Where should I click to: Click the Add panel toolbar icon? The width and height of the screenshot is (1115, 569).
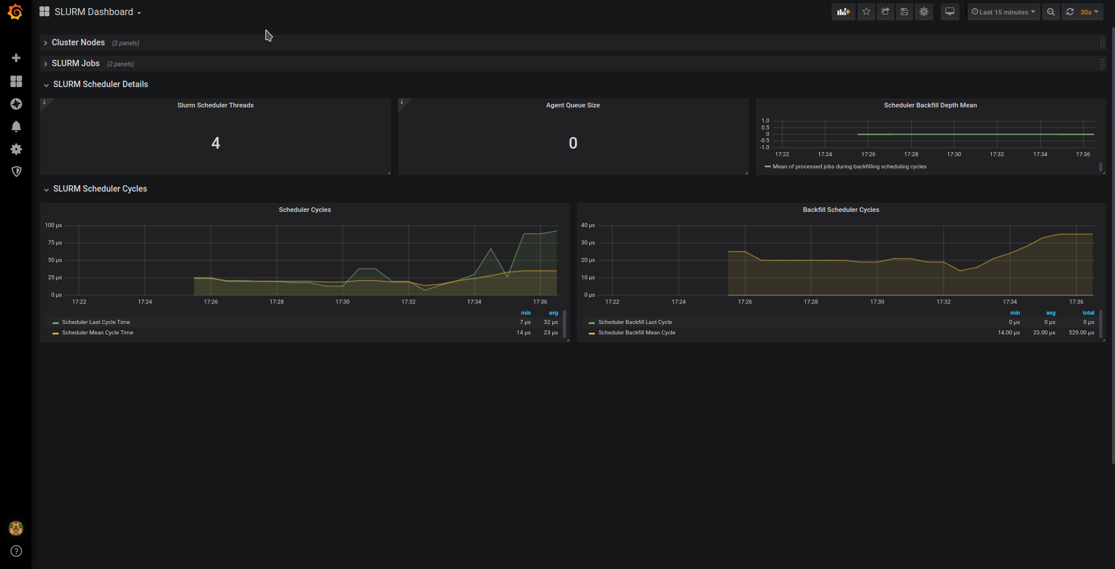tap(843, 12)
